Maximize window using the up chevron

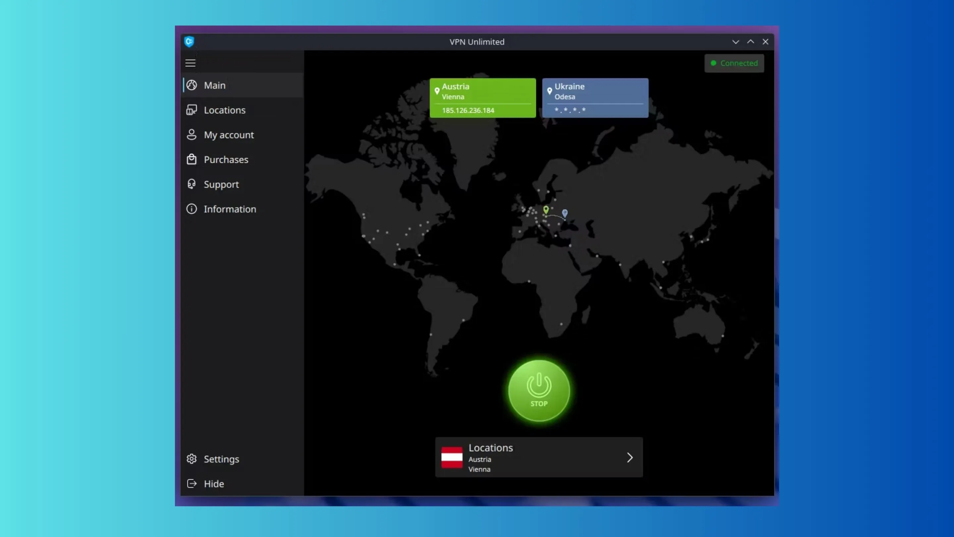(750, 42)
